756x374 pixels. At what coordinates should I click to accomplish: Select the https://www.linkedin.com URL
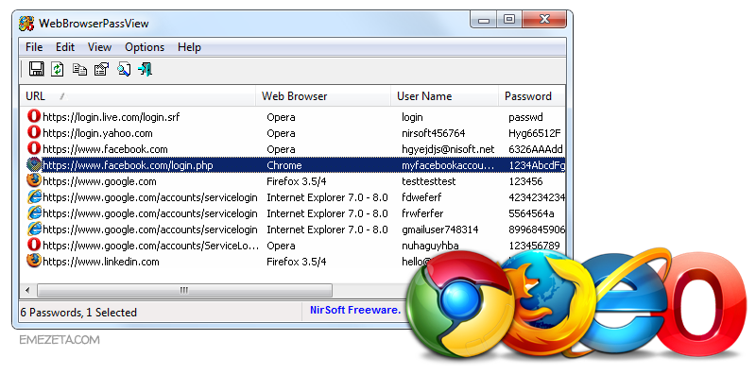click(101, 262)
